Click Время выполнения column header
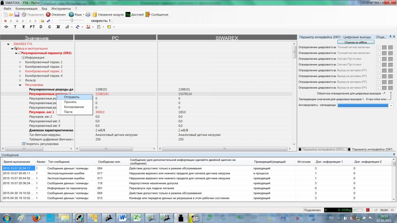 [19, 162]
